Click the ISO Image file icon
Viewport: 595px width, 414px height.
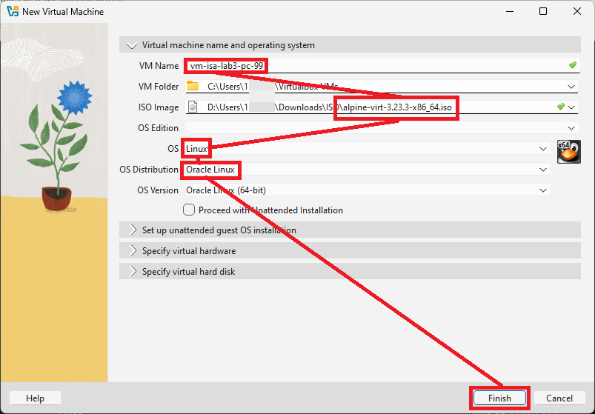tap(193, 107)
